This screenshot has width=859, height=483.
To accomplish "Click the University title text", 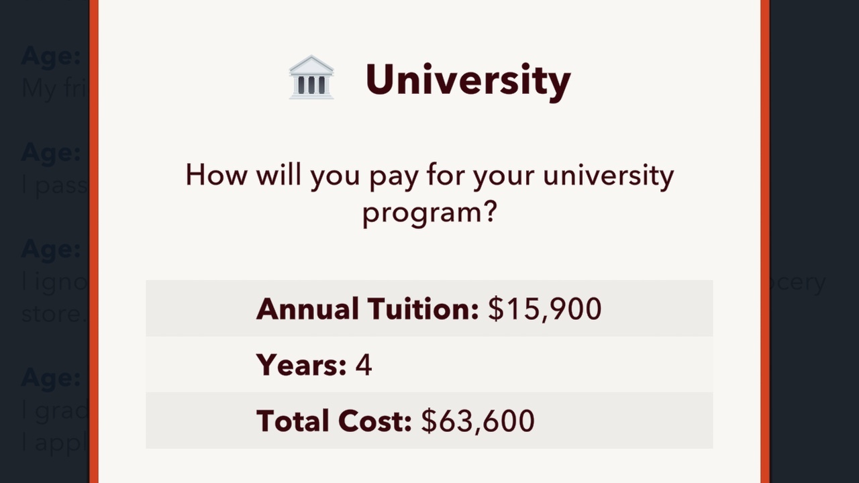I will [467, 79].
